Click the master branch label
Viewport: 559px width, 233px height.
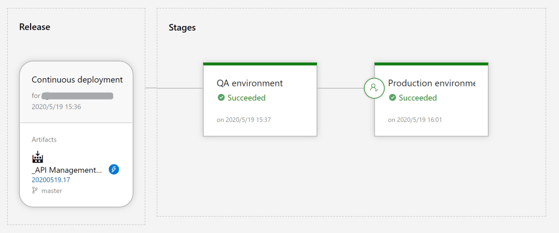(x=52, y=191)
